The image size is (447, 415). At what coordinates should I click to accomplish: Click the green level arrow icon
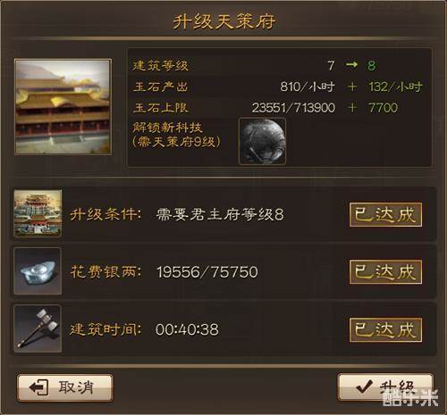pyautogui.click(x=351, y=64)
